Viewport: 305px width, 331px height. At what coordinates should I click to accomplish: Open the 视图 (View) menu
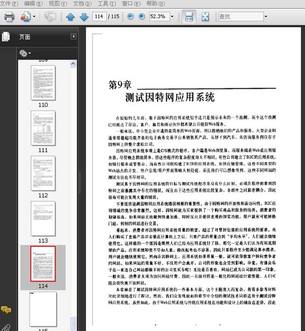(x=57, y=4)
